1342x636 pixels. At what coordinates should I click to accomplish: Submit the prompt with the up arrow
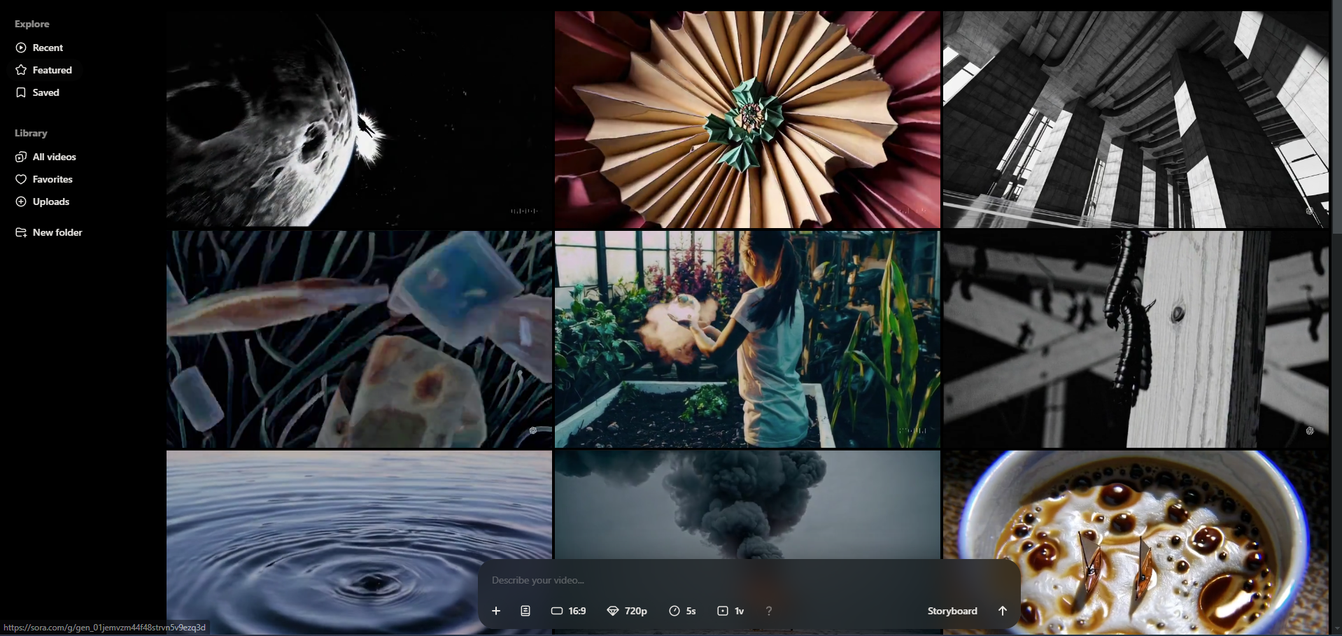1003,611
